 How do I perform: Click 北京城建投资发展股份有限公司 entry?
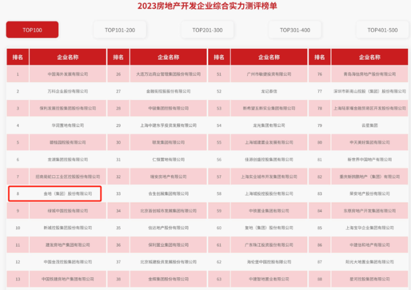tap(168, 262)
